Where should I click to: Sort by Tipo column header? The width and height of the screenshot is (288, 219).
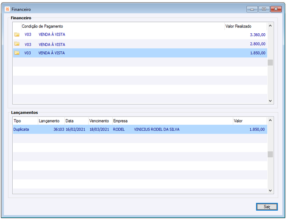coord(25,121)
